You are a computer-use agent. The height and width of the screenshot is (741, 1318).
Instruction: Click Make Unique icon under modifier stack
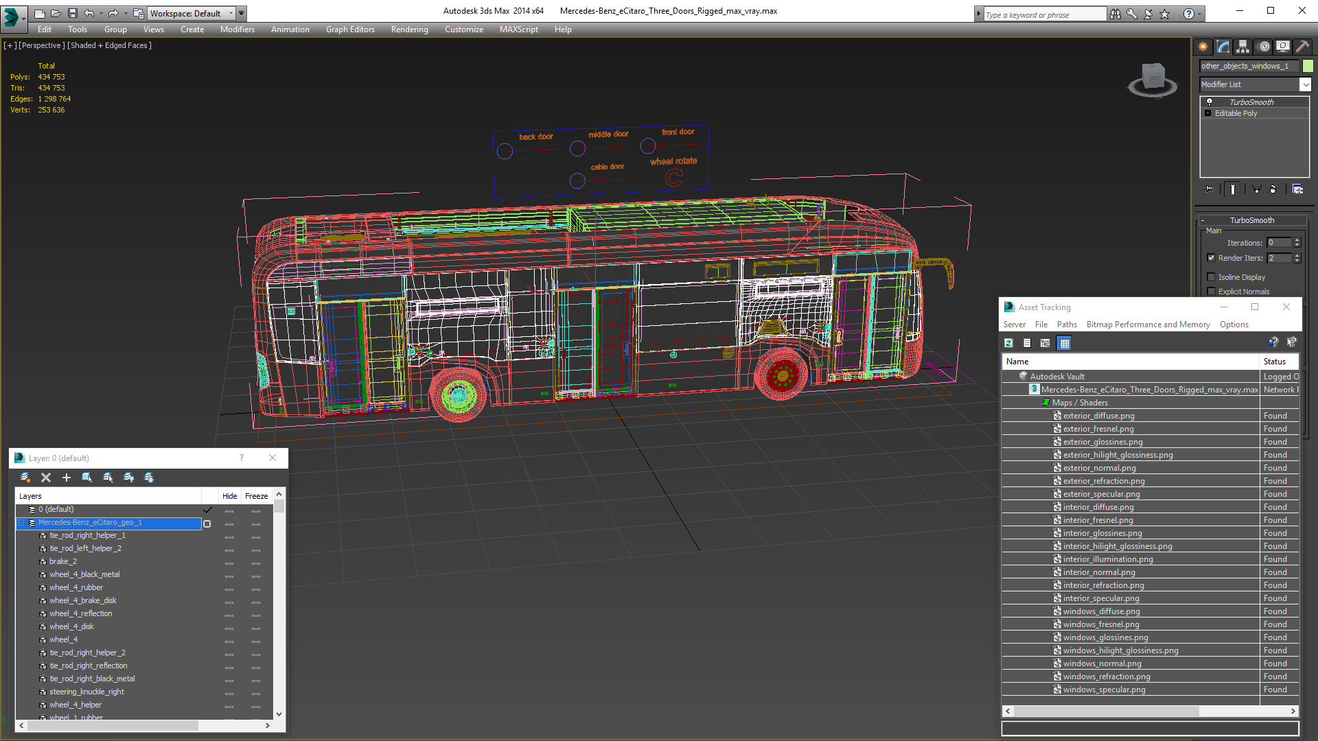[1256, 189]
